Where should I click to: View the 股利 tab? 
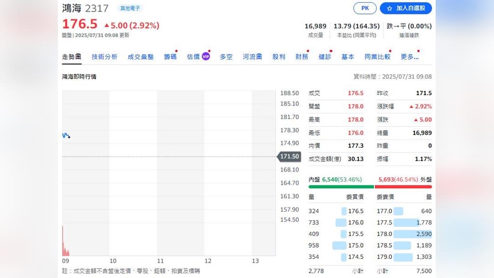[x=279, y=57]
